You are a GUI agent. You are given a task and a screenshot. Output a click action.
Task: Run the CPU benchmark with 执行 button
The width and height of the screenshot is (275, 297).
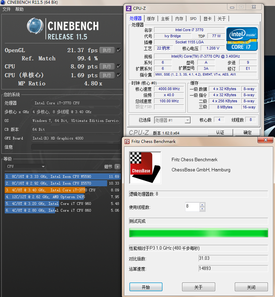click(x=107, y=66)
